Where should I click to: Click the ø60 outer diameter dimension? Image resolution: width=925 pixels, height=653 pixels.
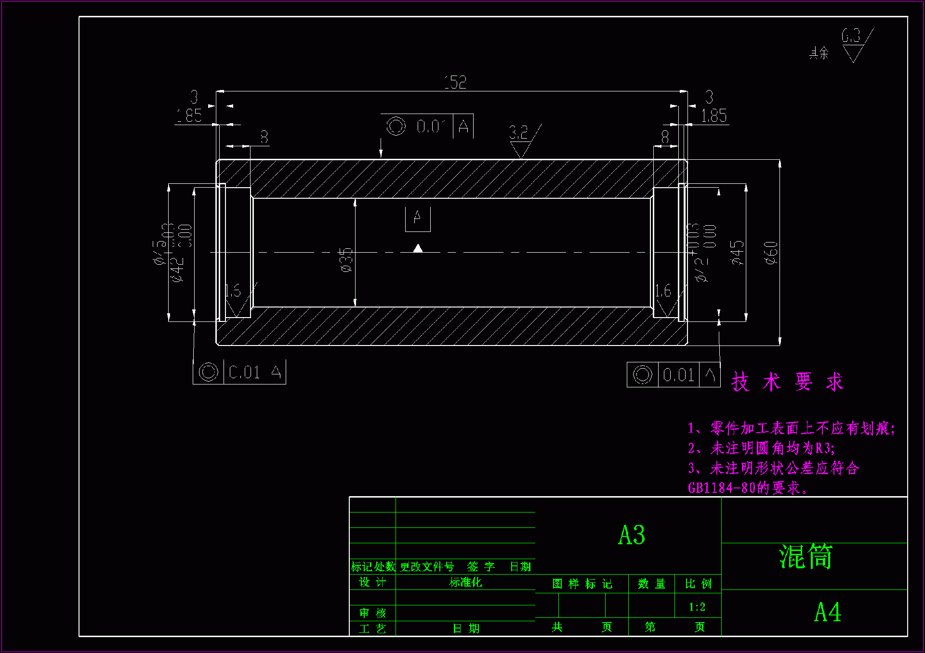point(771,253)
